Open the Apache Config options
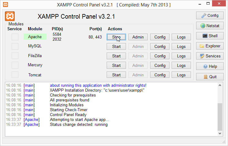The image size is (228, 146). pos(160,37)
